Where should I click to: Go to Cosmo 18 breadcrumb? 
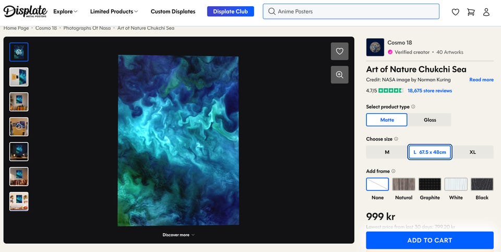46,28
